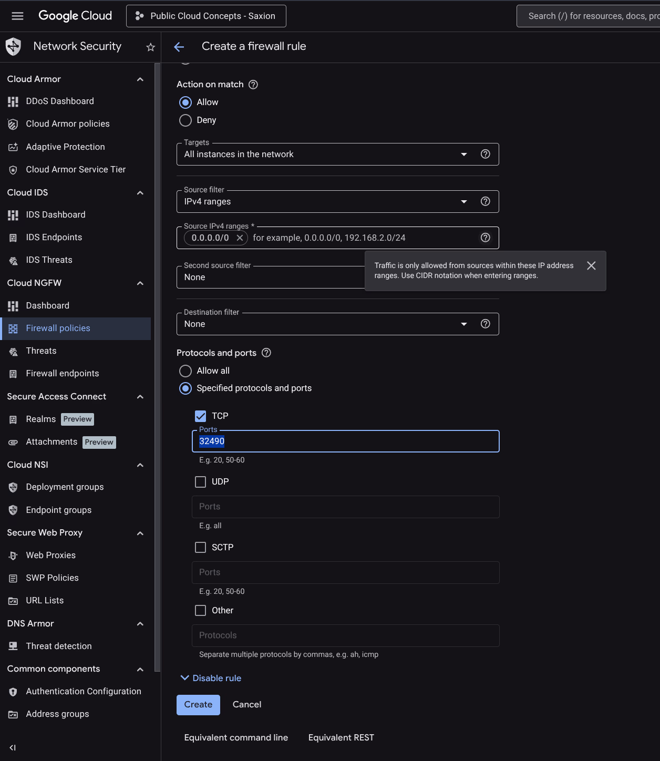Select the Deny action on match
This screenshot has width=660, height=761.
(185, 120)
